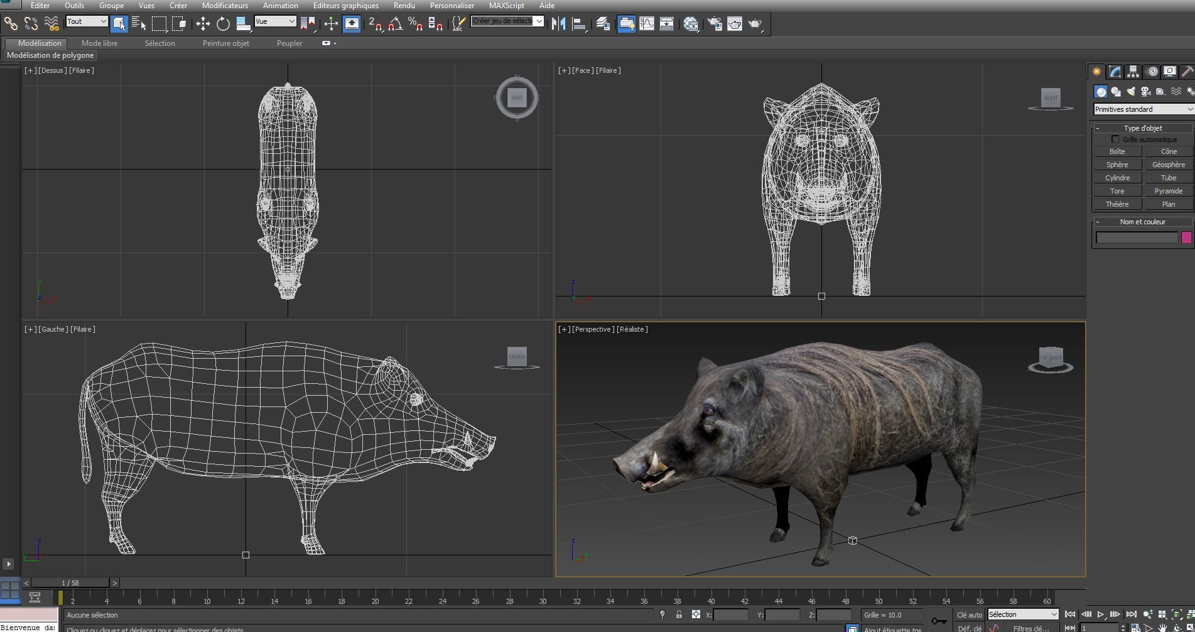Toggle the 'Clé auto' auto key button

tap(969, 614)
